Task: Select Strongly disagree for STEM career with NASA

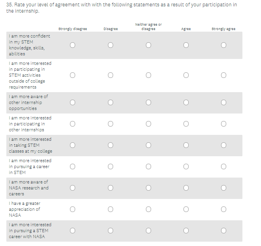Action: click(73, 231)
